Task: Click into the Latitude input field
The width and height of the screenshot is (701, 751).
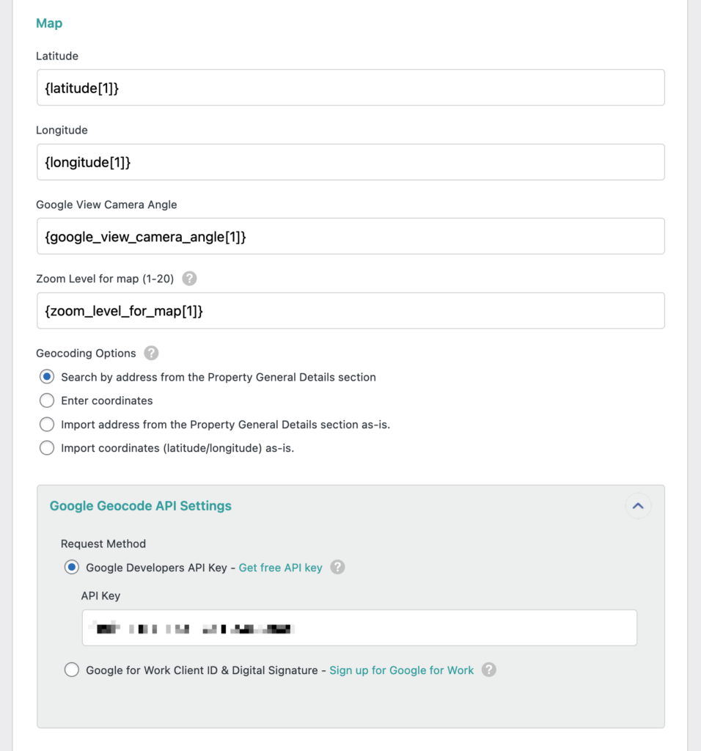Action: click(350, 87)
